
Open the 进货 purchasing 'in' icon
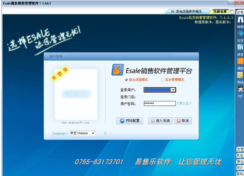(x=240, y=47)
